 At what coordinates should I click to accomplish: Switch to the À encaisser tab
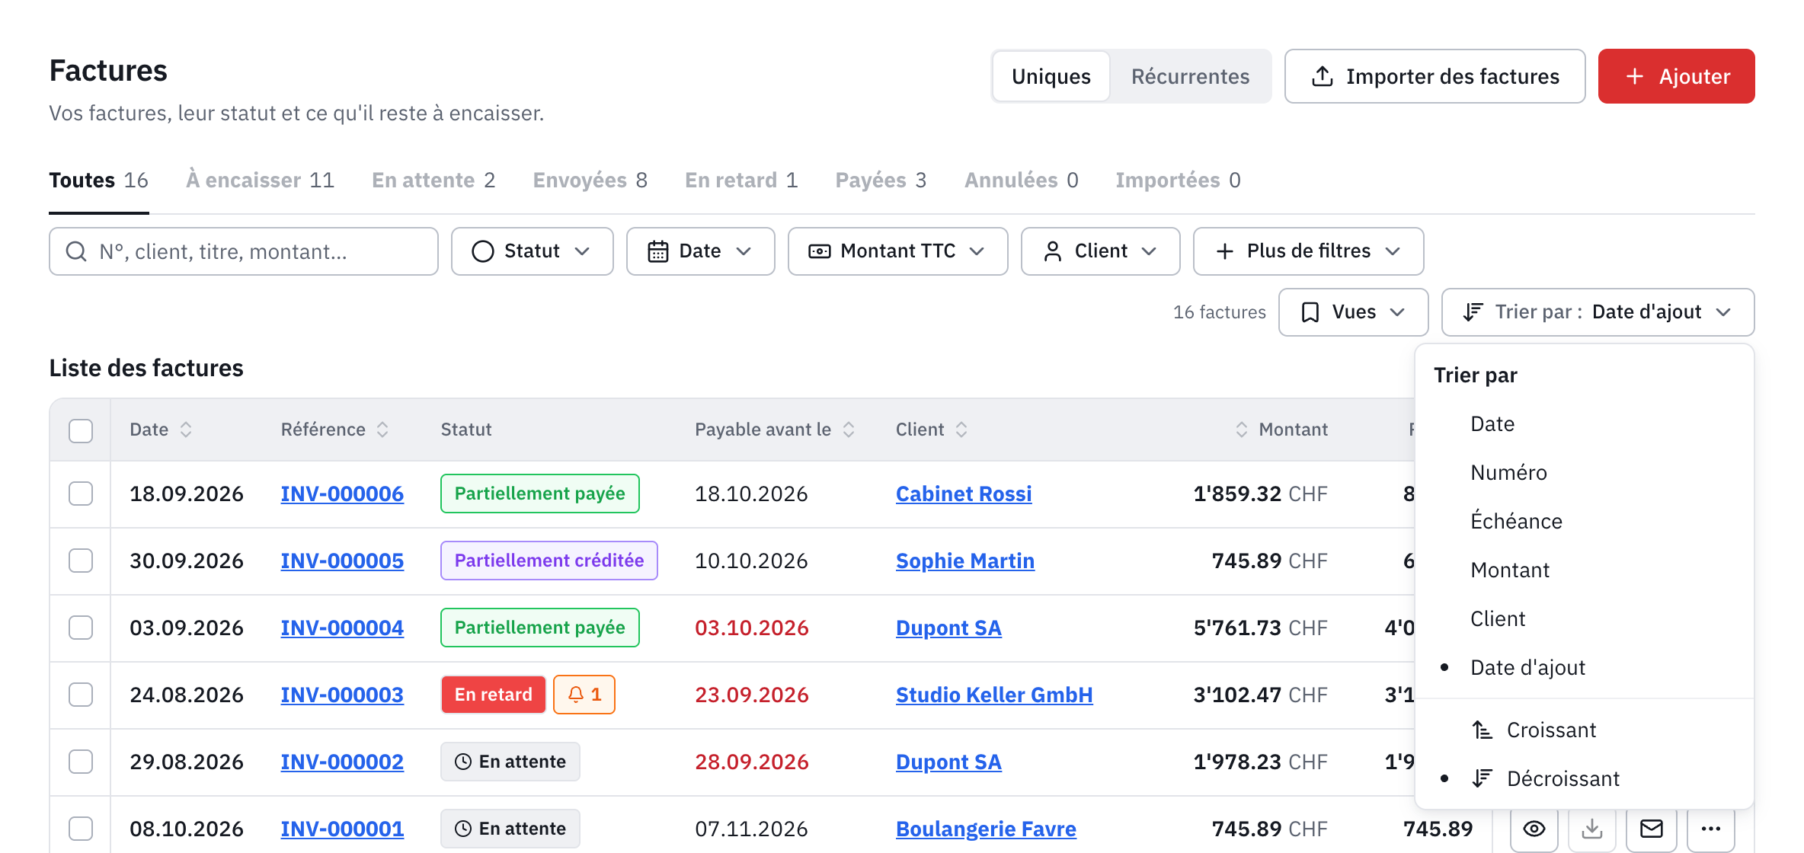click(x=260, y=181)
